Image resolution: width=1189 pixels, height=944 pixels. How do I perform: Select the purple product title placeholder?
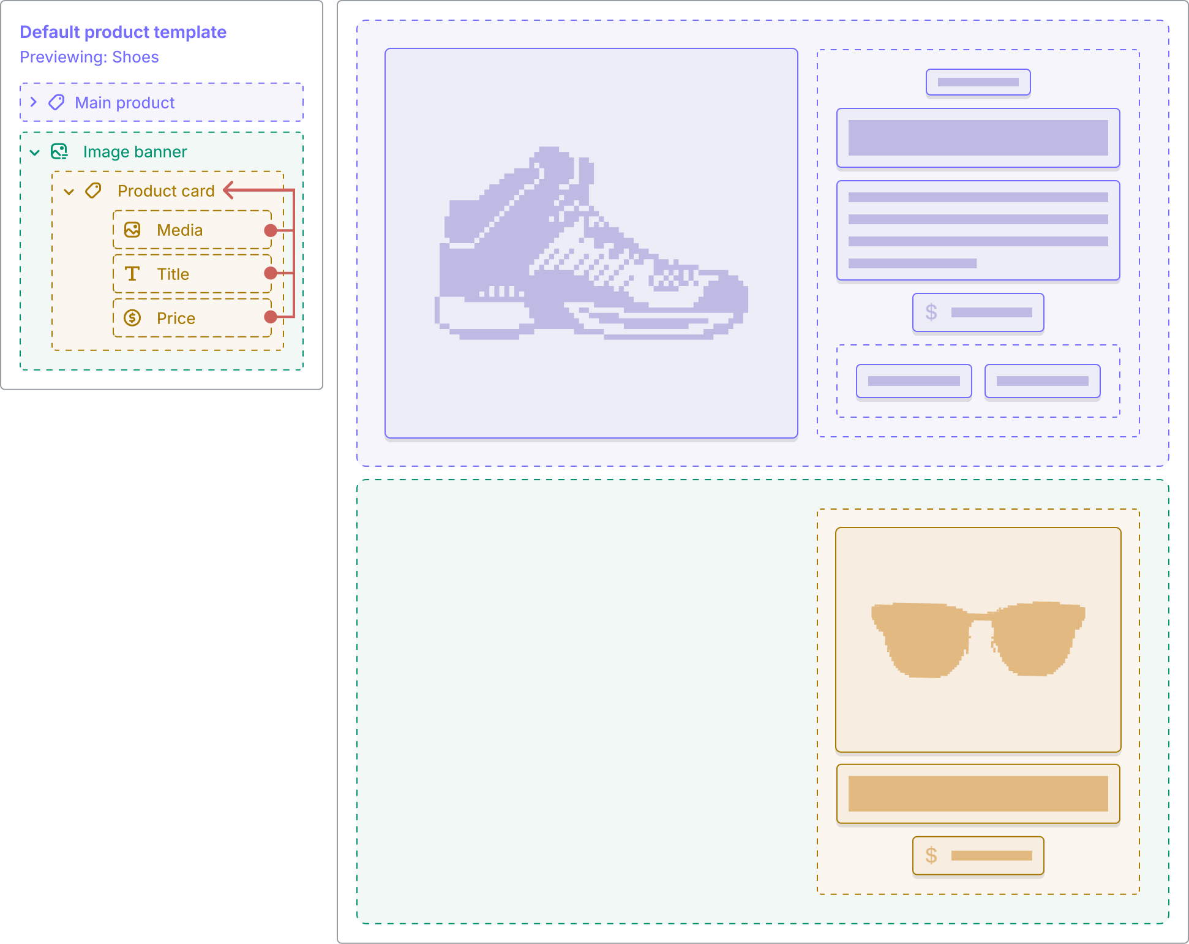[x=978, y=138]
